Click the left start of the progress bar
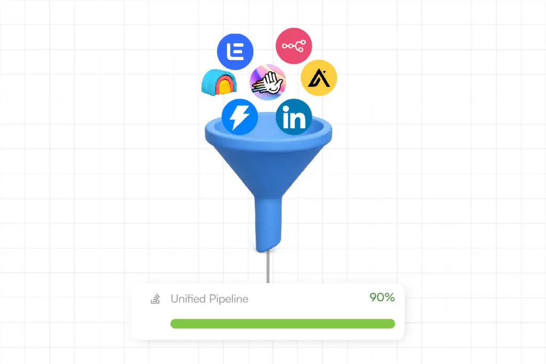Viewport: 546px width, 364px height. coord(174,323)
